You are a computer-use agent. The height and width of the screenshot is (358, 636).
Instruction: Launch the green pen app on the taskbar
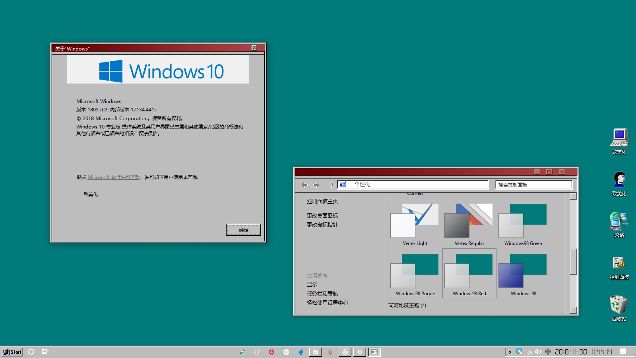(x=242, y=352)
